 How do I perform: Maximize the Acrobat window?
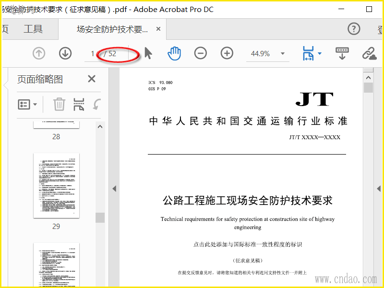point(369,9)
